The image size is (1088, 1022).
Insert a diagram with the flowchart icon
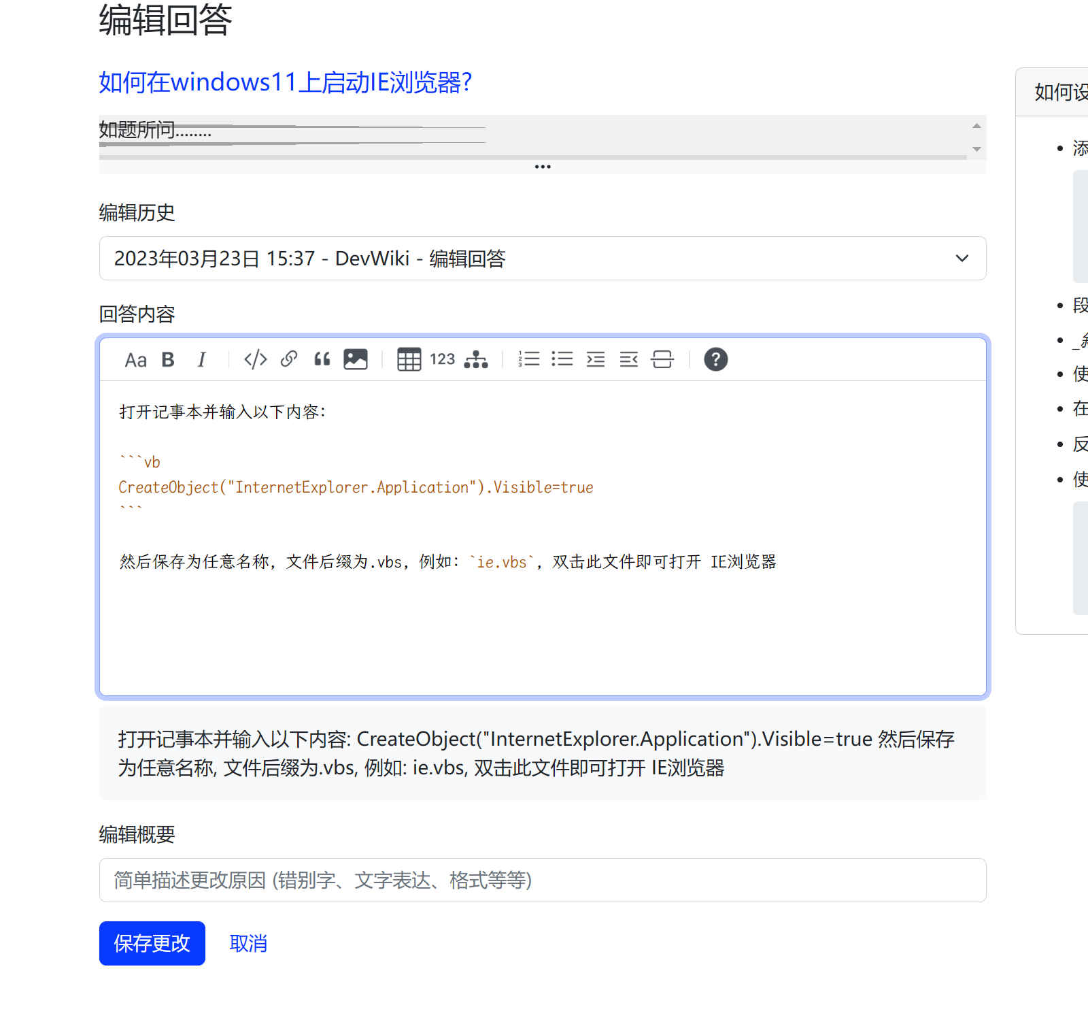click(x=476, y=359)
